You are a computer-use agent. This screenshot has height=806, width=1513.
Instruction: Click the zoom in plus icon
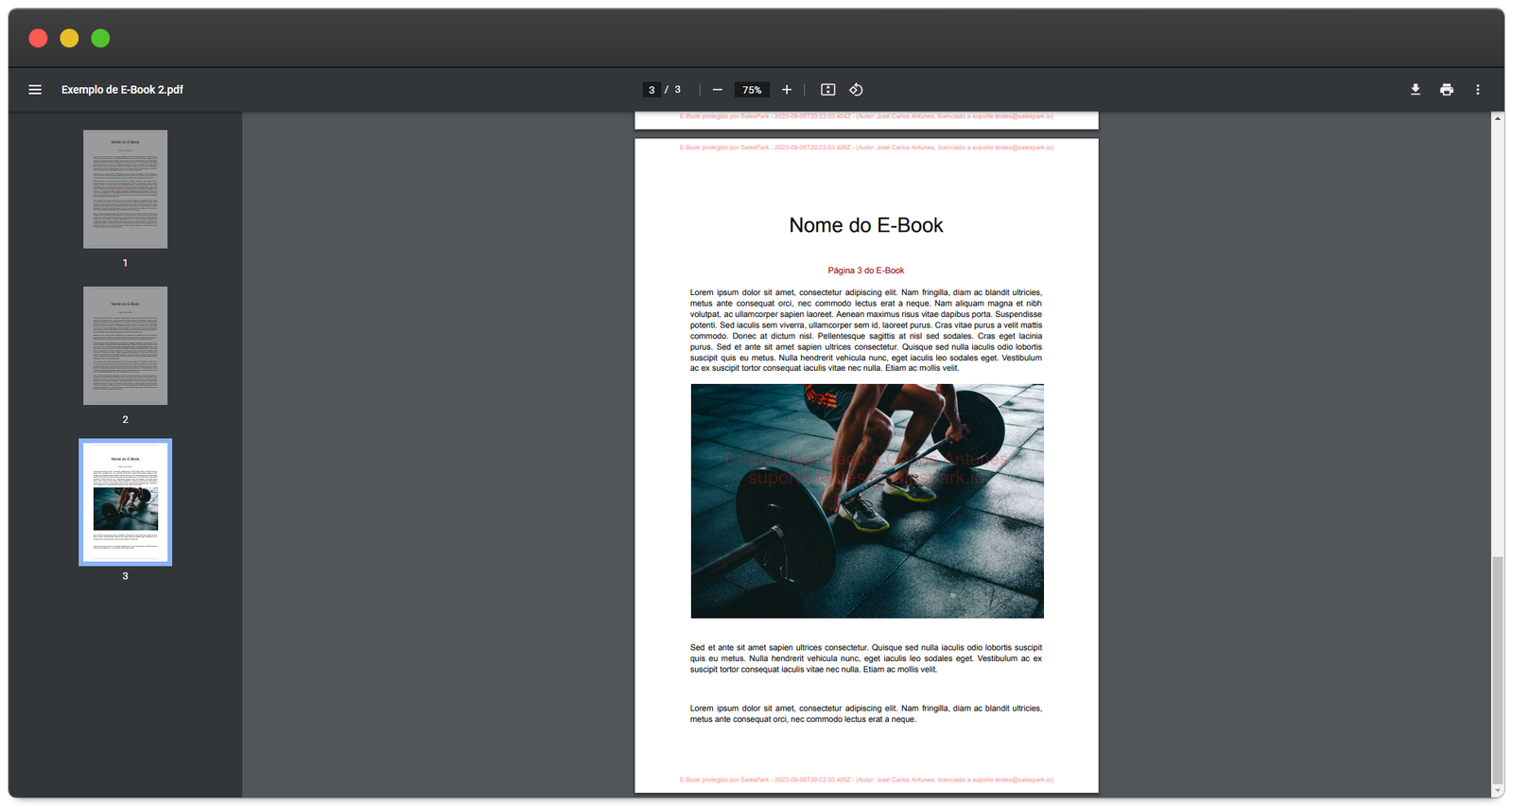[x=787, y=90]
